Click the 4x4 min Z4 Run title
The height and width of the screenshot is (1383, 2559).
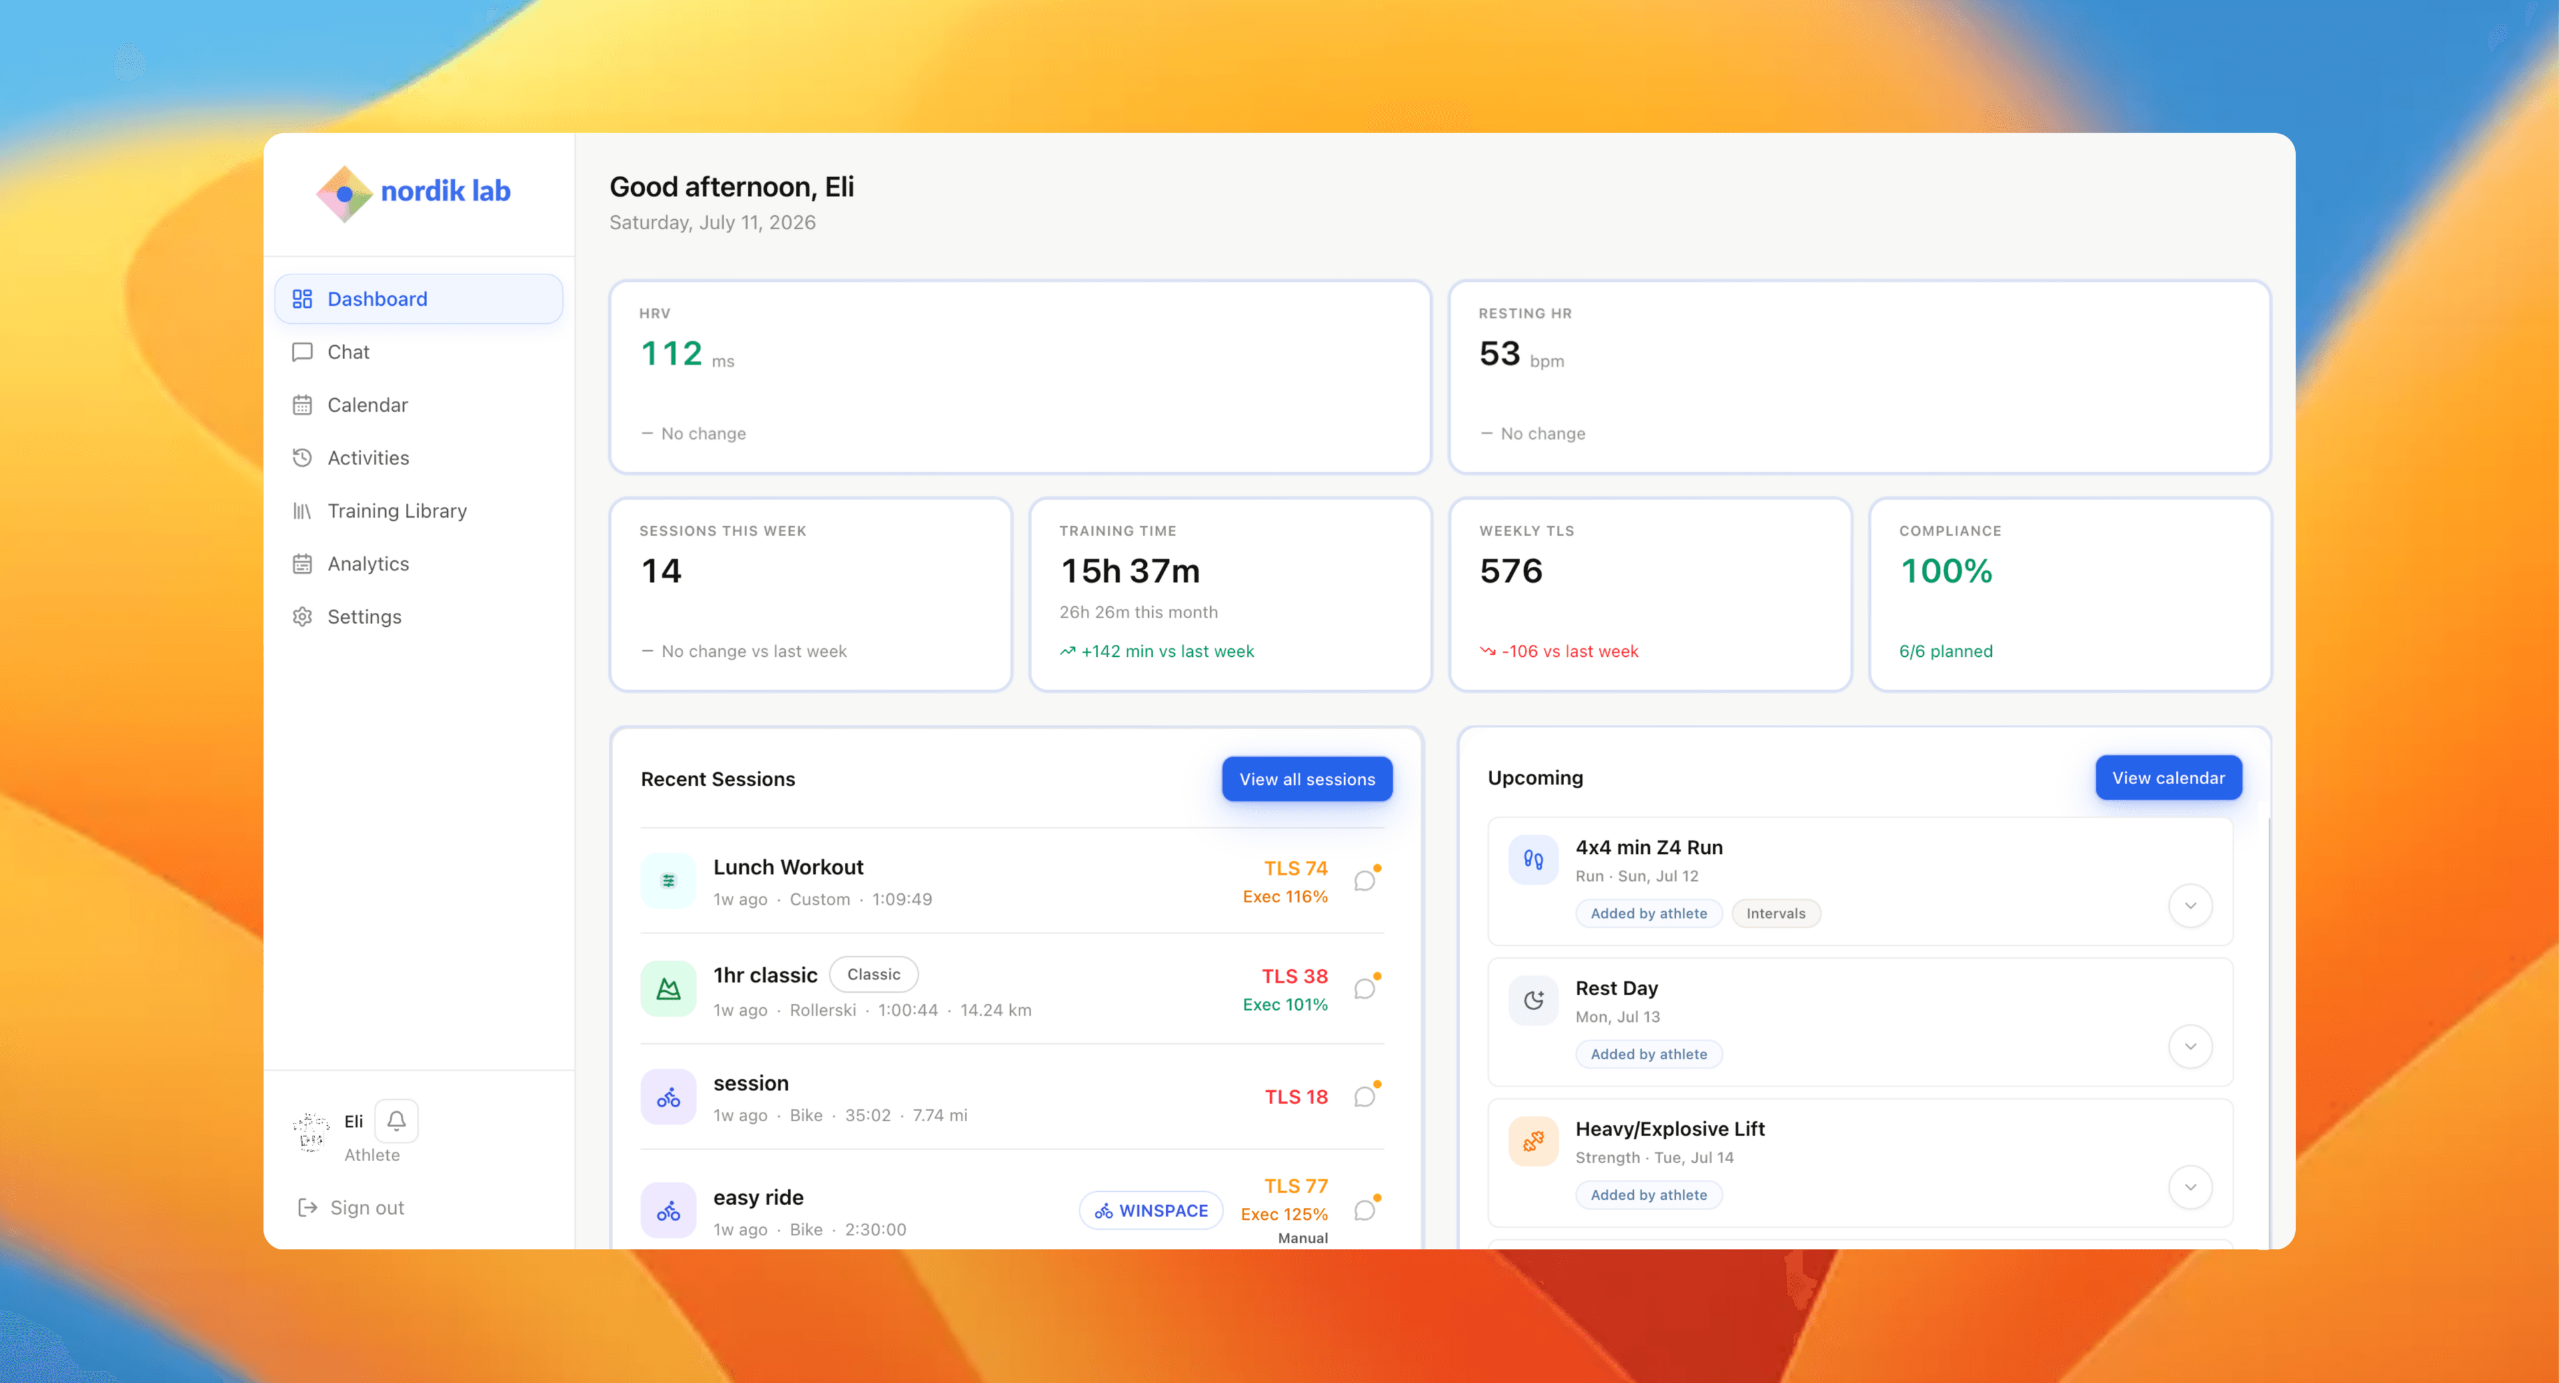point(1648,847)
